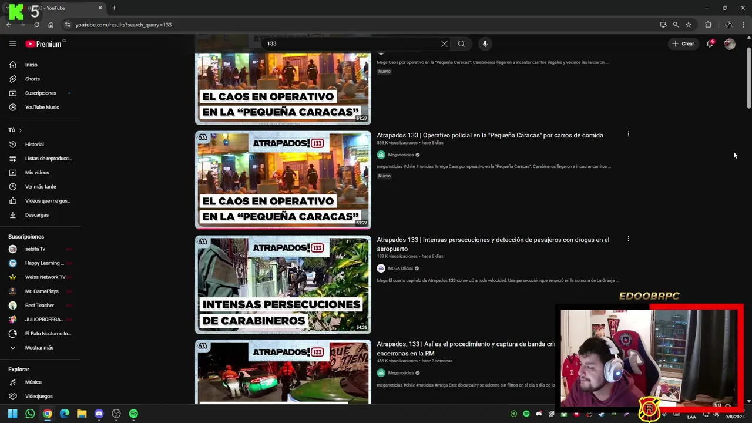This screenshot has height=423, width=752.
Task: Bookmark the page with the star icon
Action: pos(689,25)
